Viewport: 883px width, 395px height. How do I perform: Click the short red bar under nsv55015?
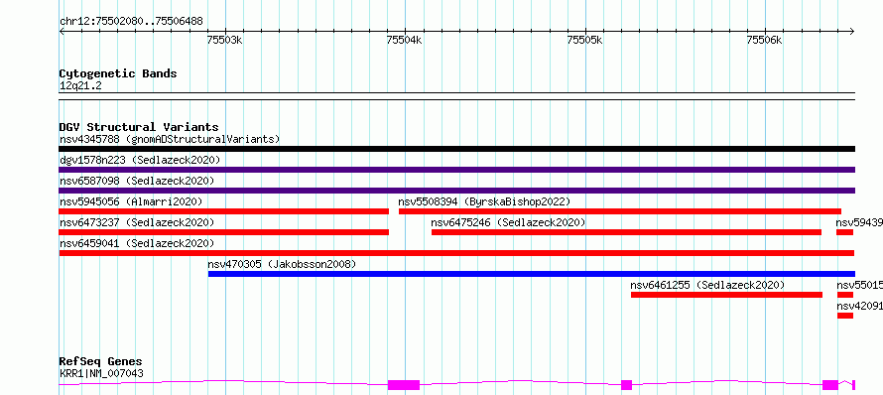click(x=845, y=295)
